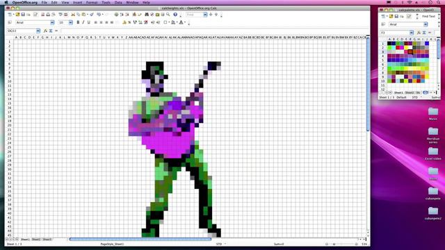Open the Excel video folder on desktop

click(x=433, y=153)
